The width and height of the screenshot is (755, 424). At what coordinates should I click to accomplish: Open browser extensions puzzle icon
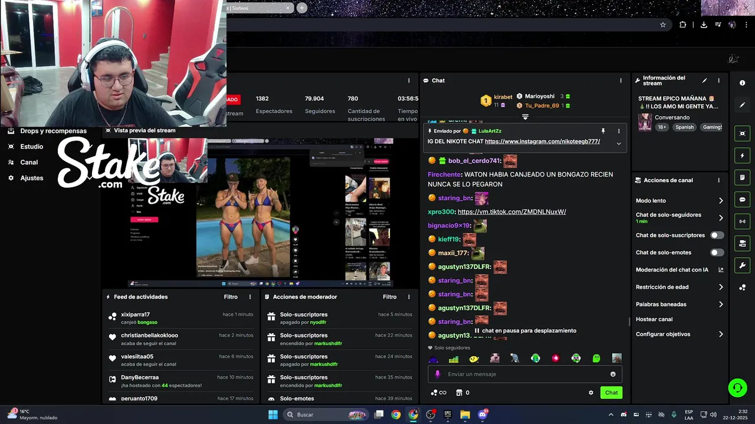click(x=683, y=25)
